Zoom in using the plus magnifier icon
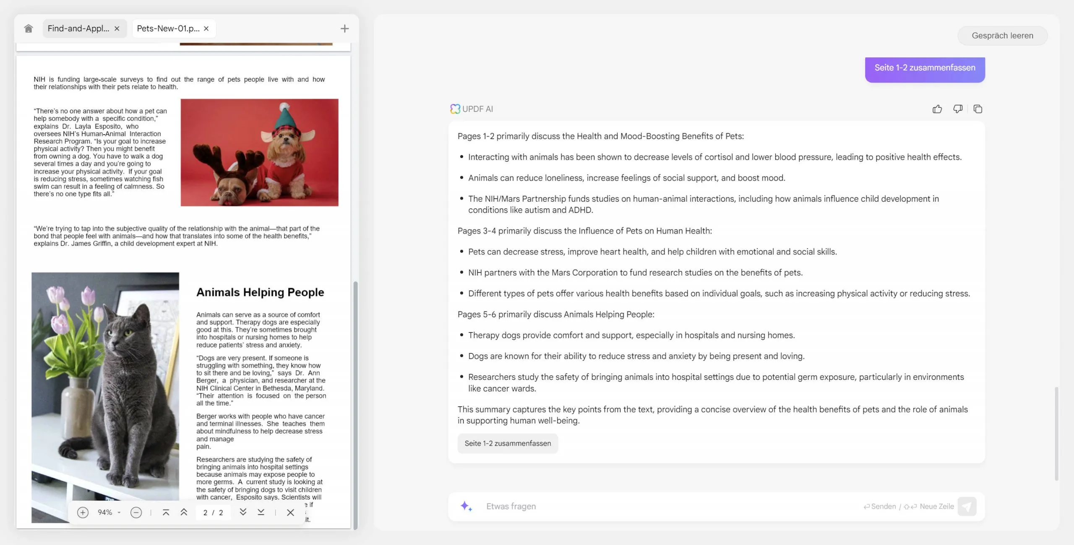The height and width of the screenshot is (545, 1074). 83,512
